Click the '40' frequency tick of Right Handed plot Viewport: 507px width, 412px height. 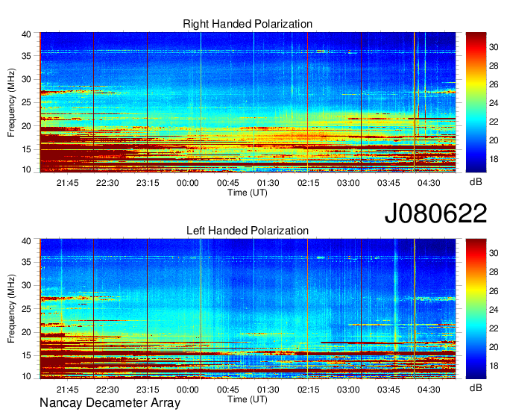click(x=26, y=34)
